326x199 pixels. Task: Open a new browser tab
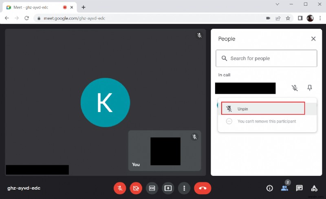pos(84,7)
